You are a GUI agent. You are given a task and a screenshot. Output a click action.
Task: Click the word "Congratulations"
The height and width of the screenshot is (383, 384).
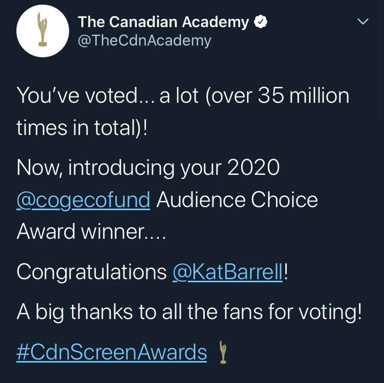(x=92, y=272)
